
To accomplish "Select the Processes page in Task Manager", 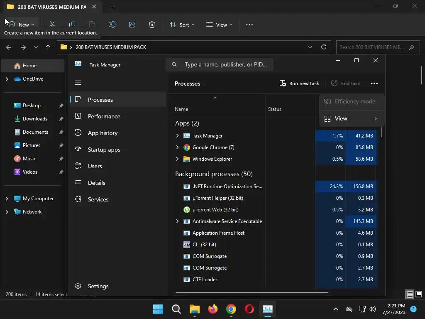I will (x=118, y=100).
